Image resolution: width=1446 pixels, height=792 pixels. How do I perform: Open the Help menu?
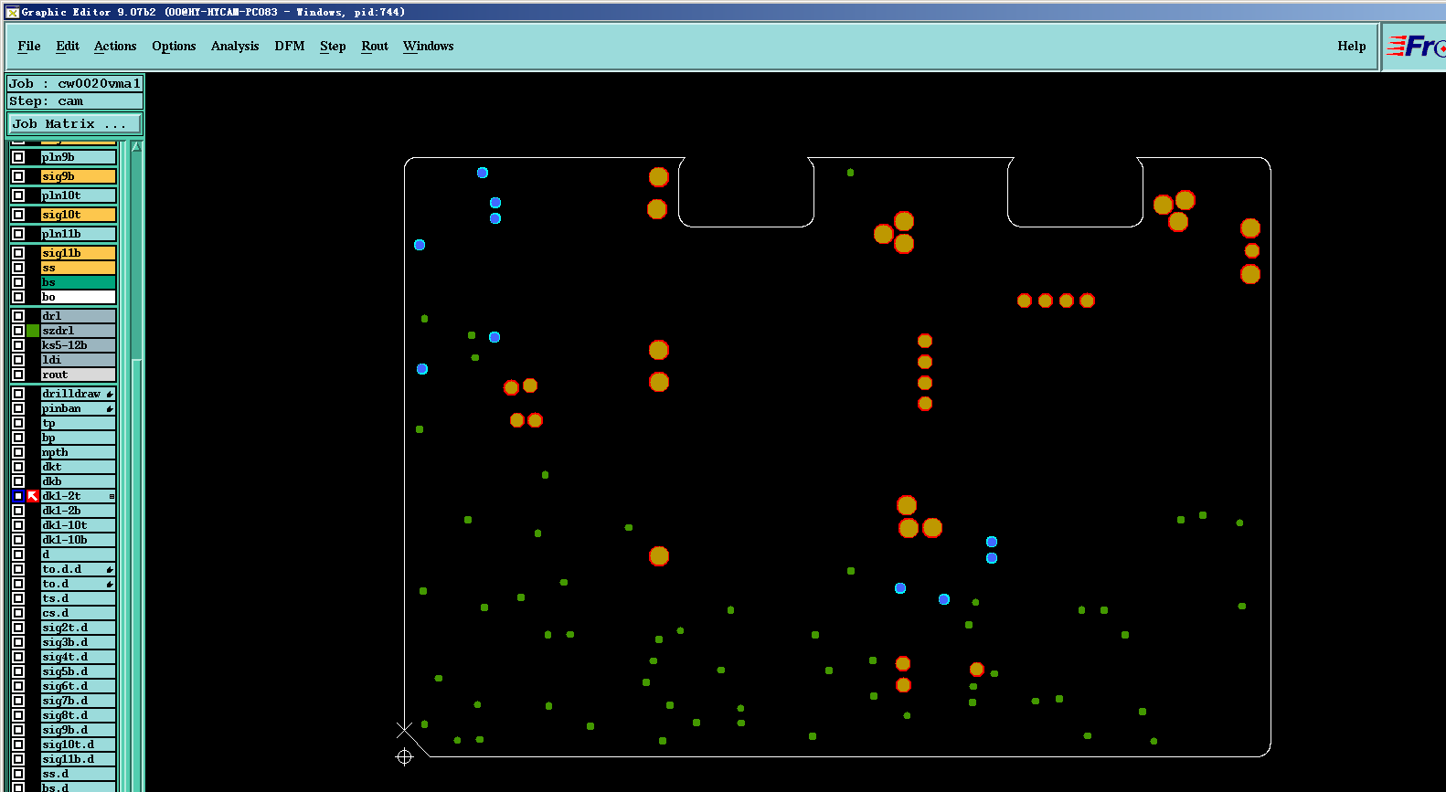coord(1352,46)
